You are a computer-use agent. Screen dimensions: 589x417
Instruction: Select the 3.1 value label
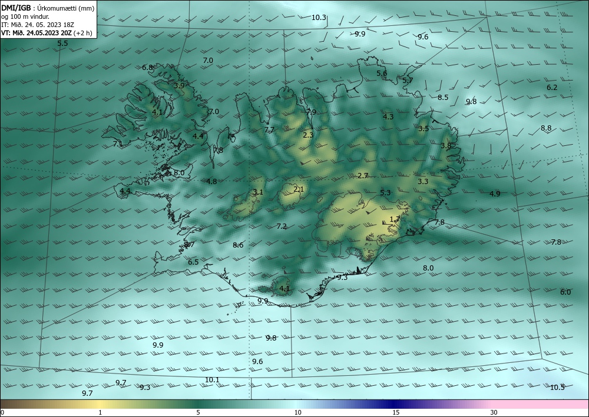tap(258, 192)
